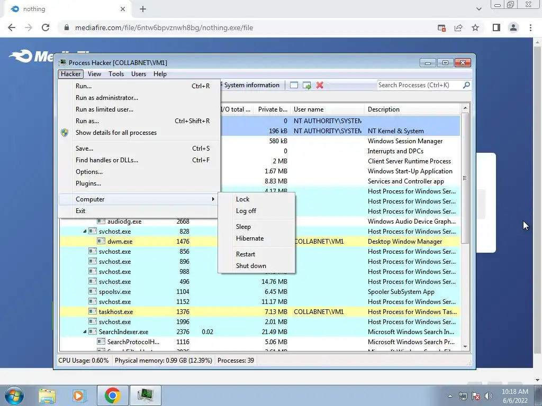
Task: Close the nothing tab
Action: (x=123, y=10)
